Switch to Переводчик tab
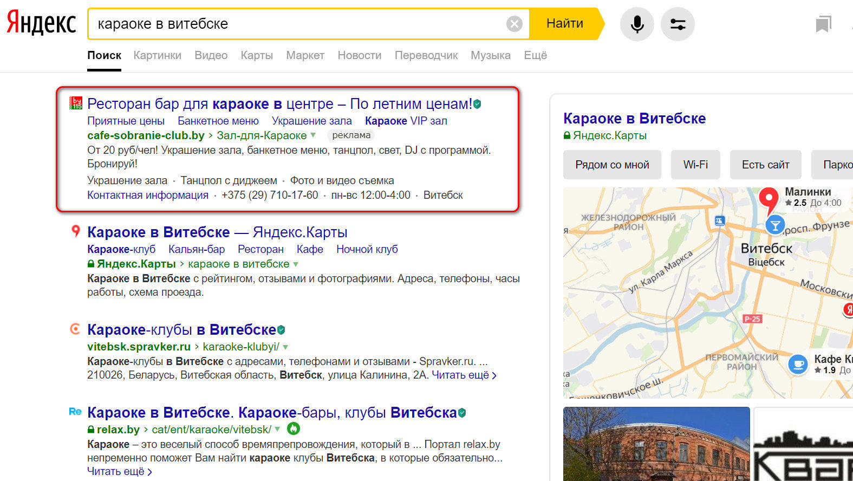The image size is (853, 481). (x=426, y=55)
